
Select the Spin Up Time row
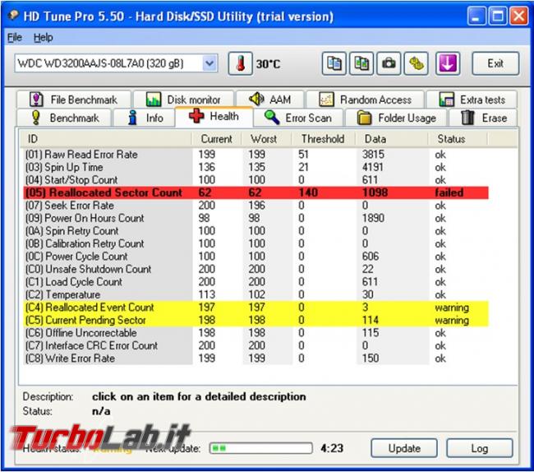pyautogui.click(x=256, y=167)
